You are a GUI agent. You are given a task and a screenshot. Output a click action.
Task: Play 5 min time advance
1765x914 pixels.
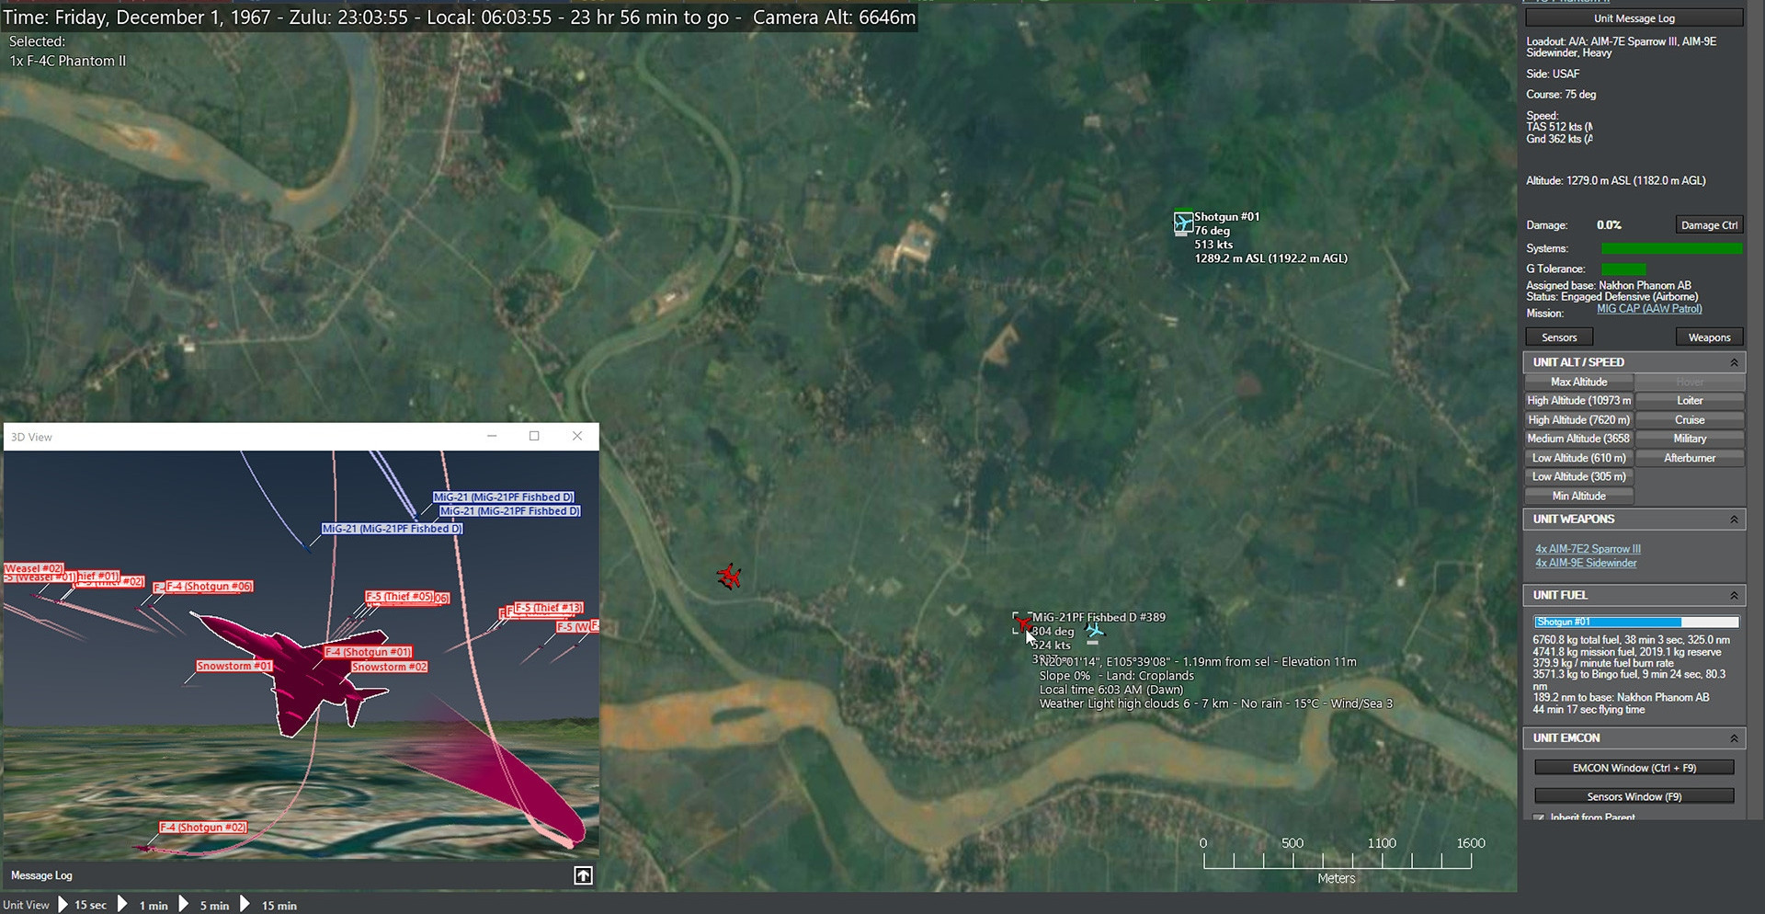(x=184, y=905)
